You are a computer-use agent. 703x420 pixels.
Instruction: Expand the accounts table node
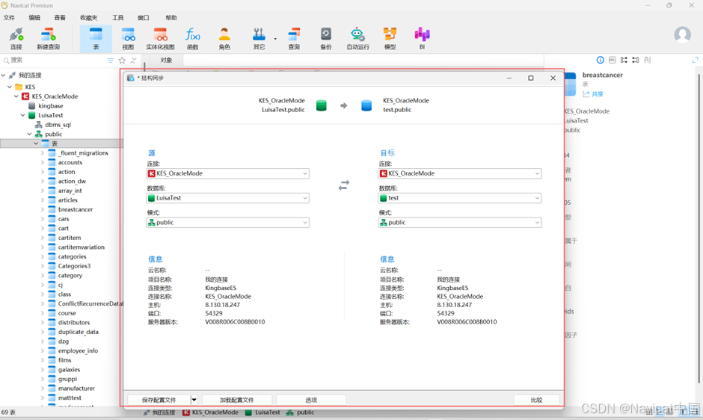43,162
